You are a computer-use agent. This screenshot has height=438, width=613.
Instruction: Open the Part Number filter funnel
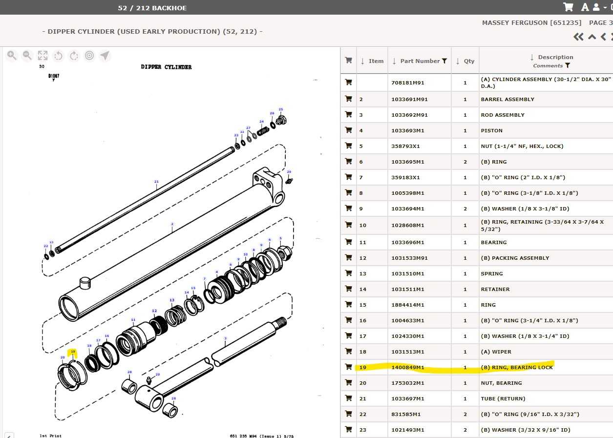pos(444,61)
